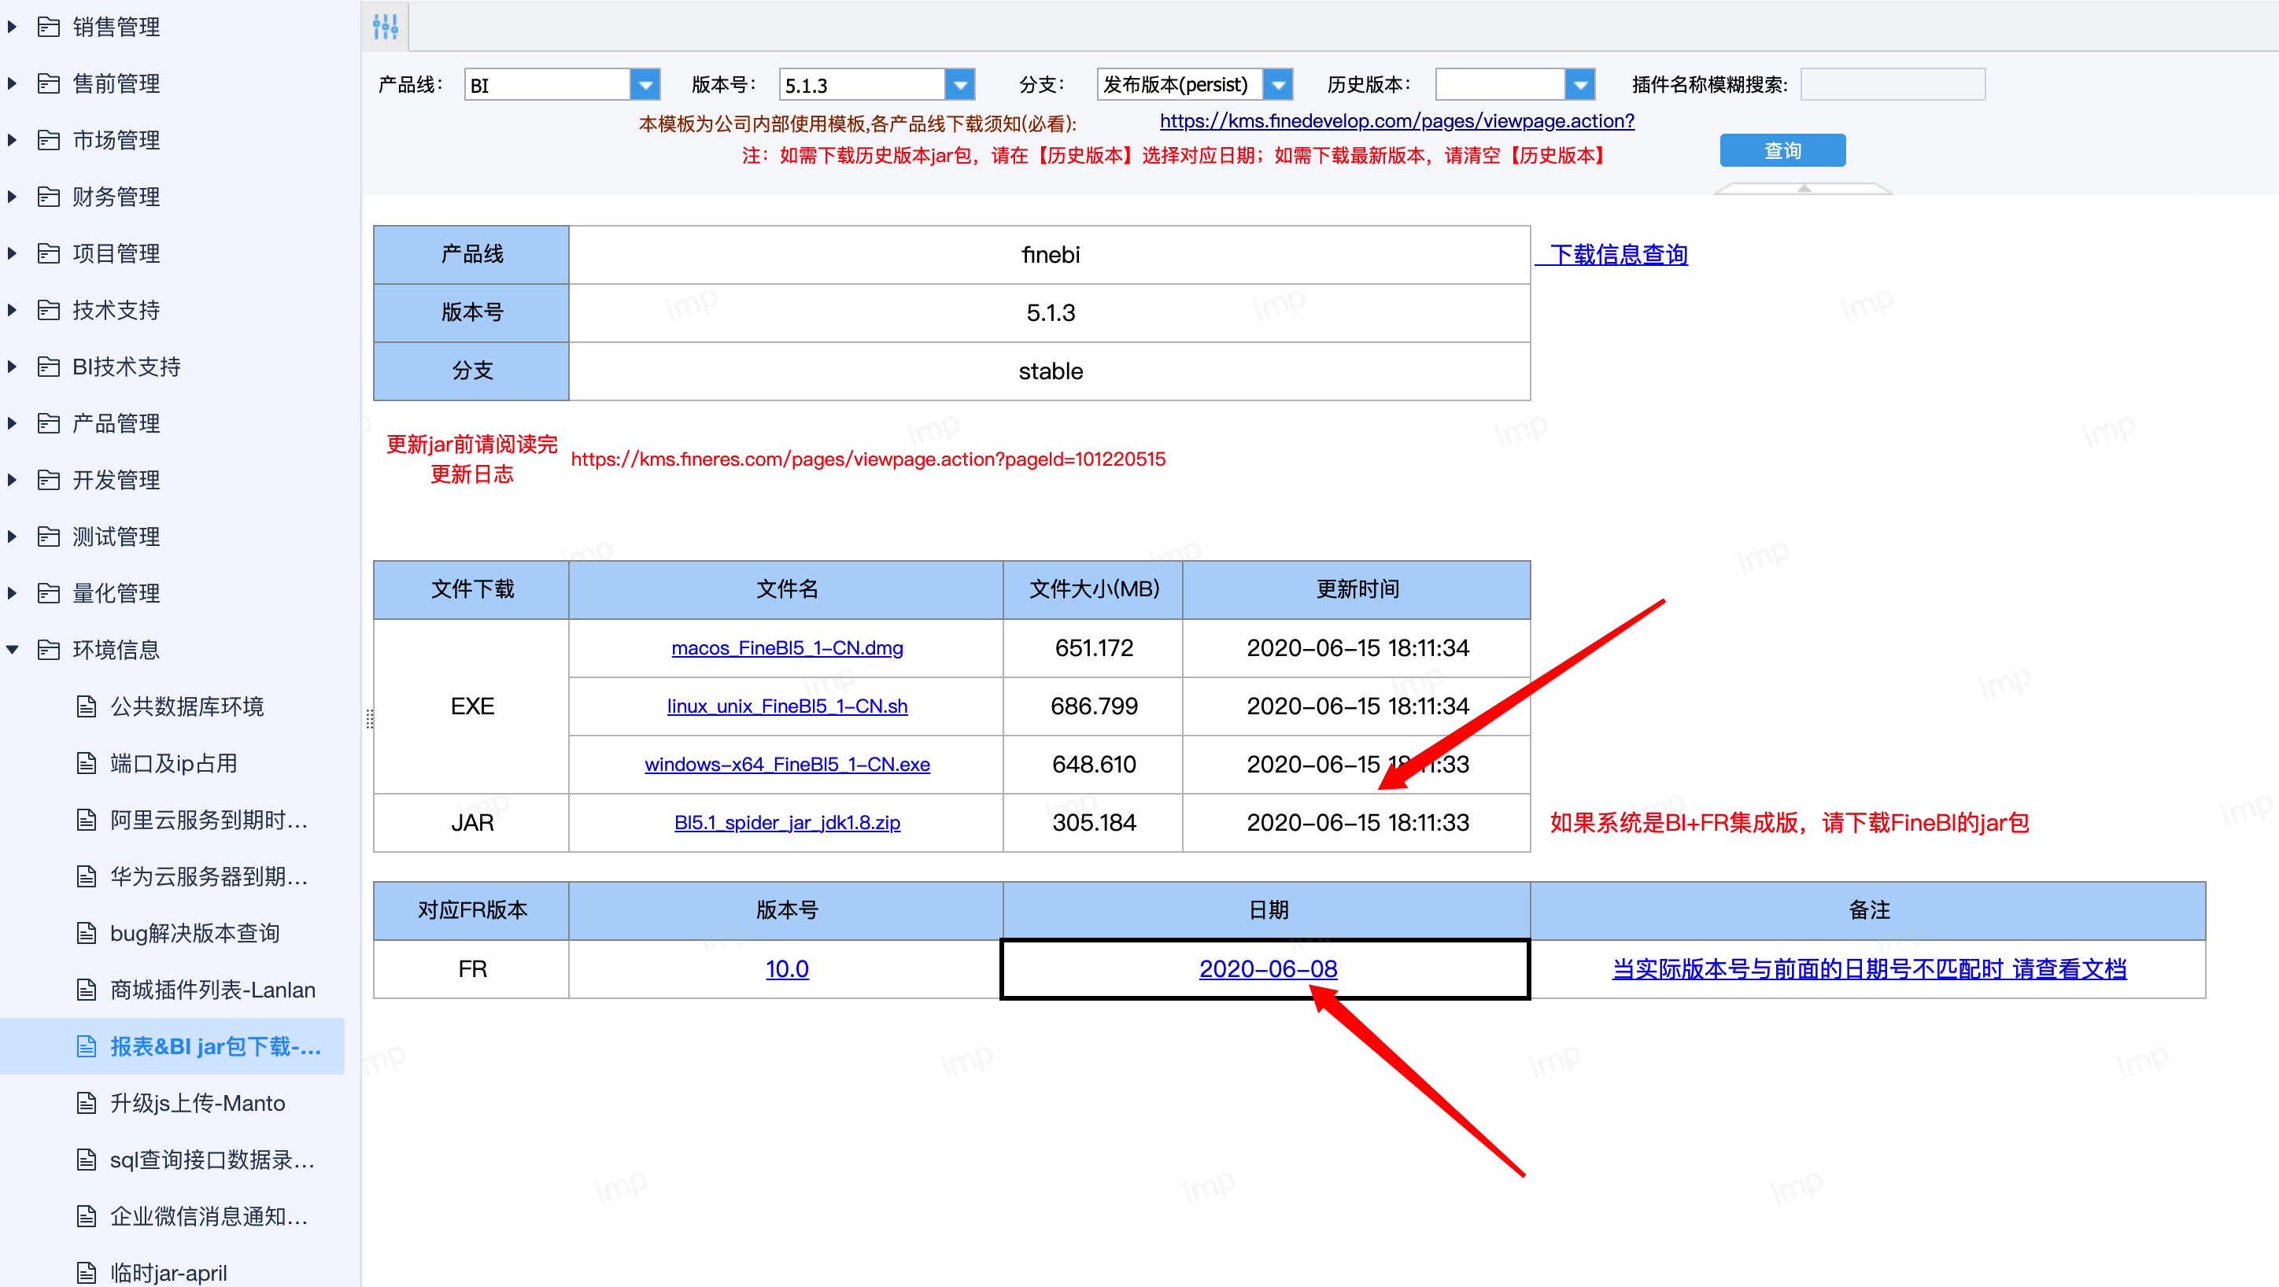Click the document icon for 华为云服务器到期
The height and width of the screenshot is (1287, 2279).
(87, 876)
